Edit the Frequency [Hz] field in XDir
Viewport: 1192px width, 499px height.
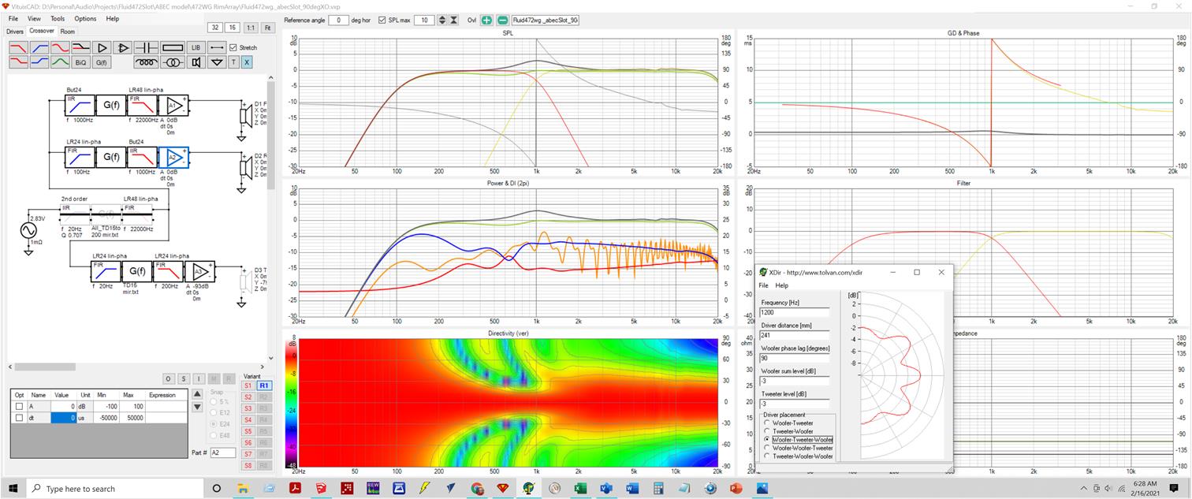(794, 312)
